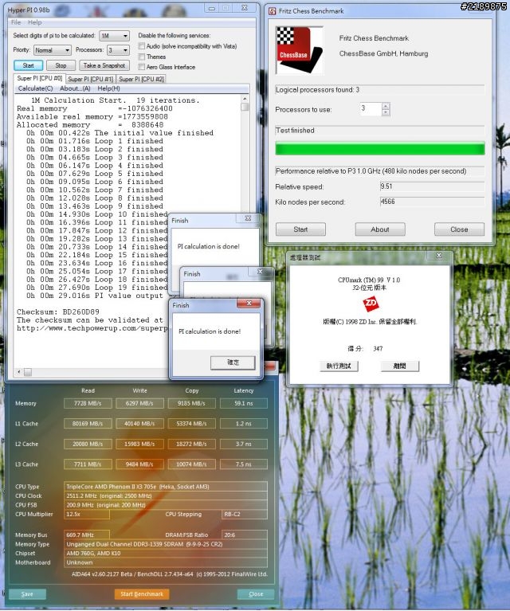This screenshot has width=510, height=611.
Task: Click the Fritz Chess Benchmark title bar icon
Action: click(x=273, y=11)
